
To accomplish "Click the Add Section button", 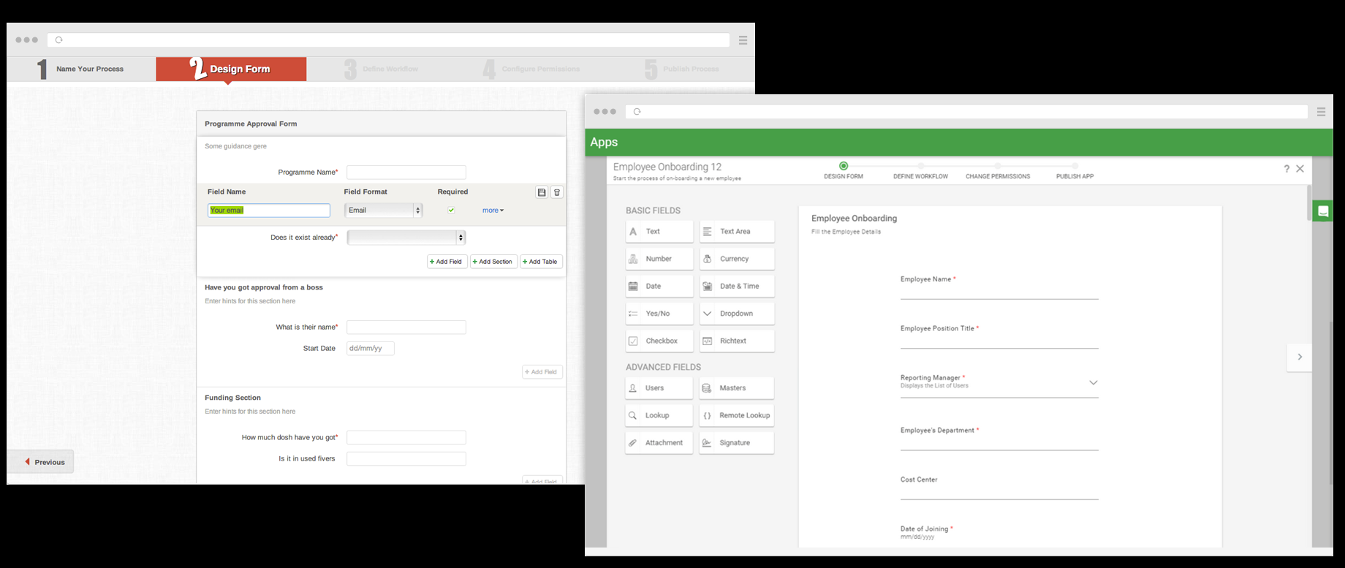I will 493,262.
